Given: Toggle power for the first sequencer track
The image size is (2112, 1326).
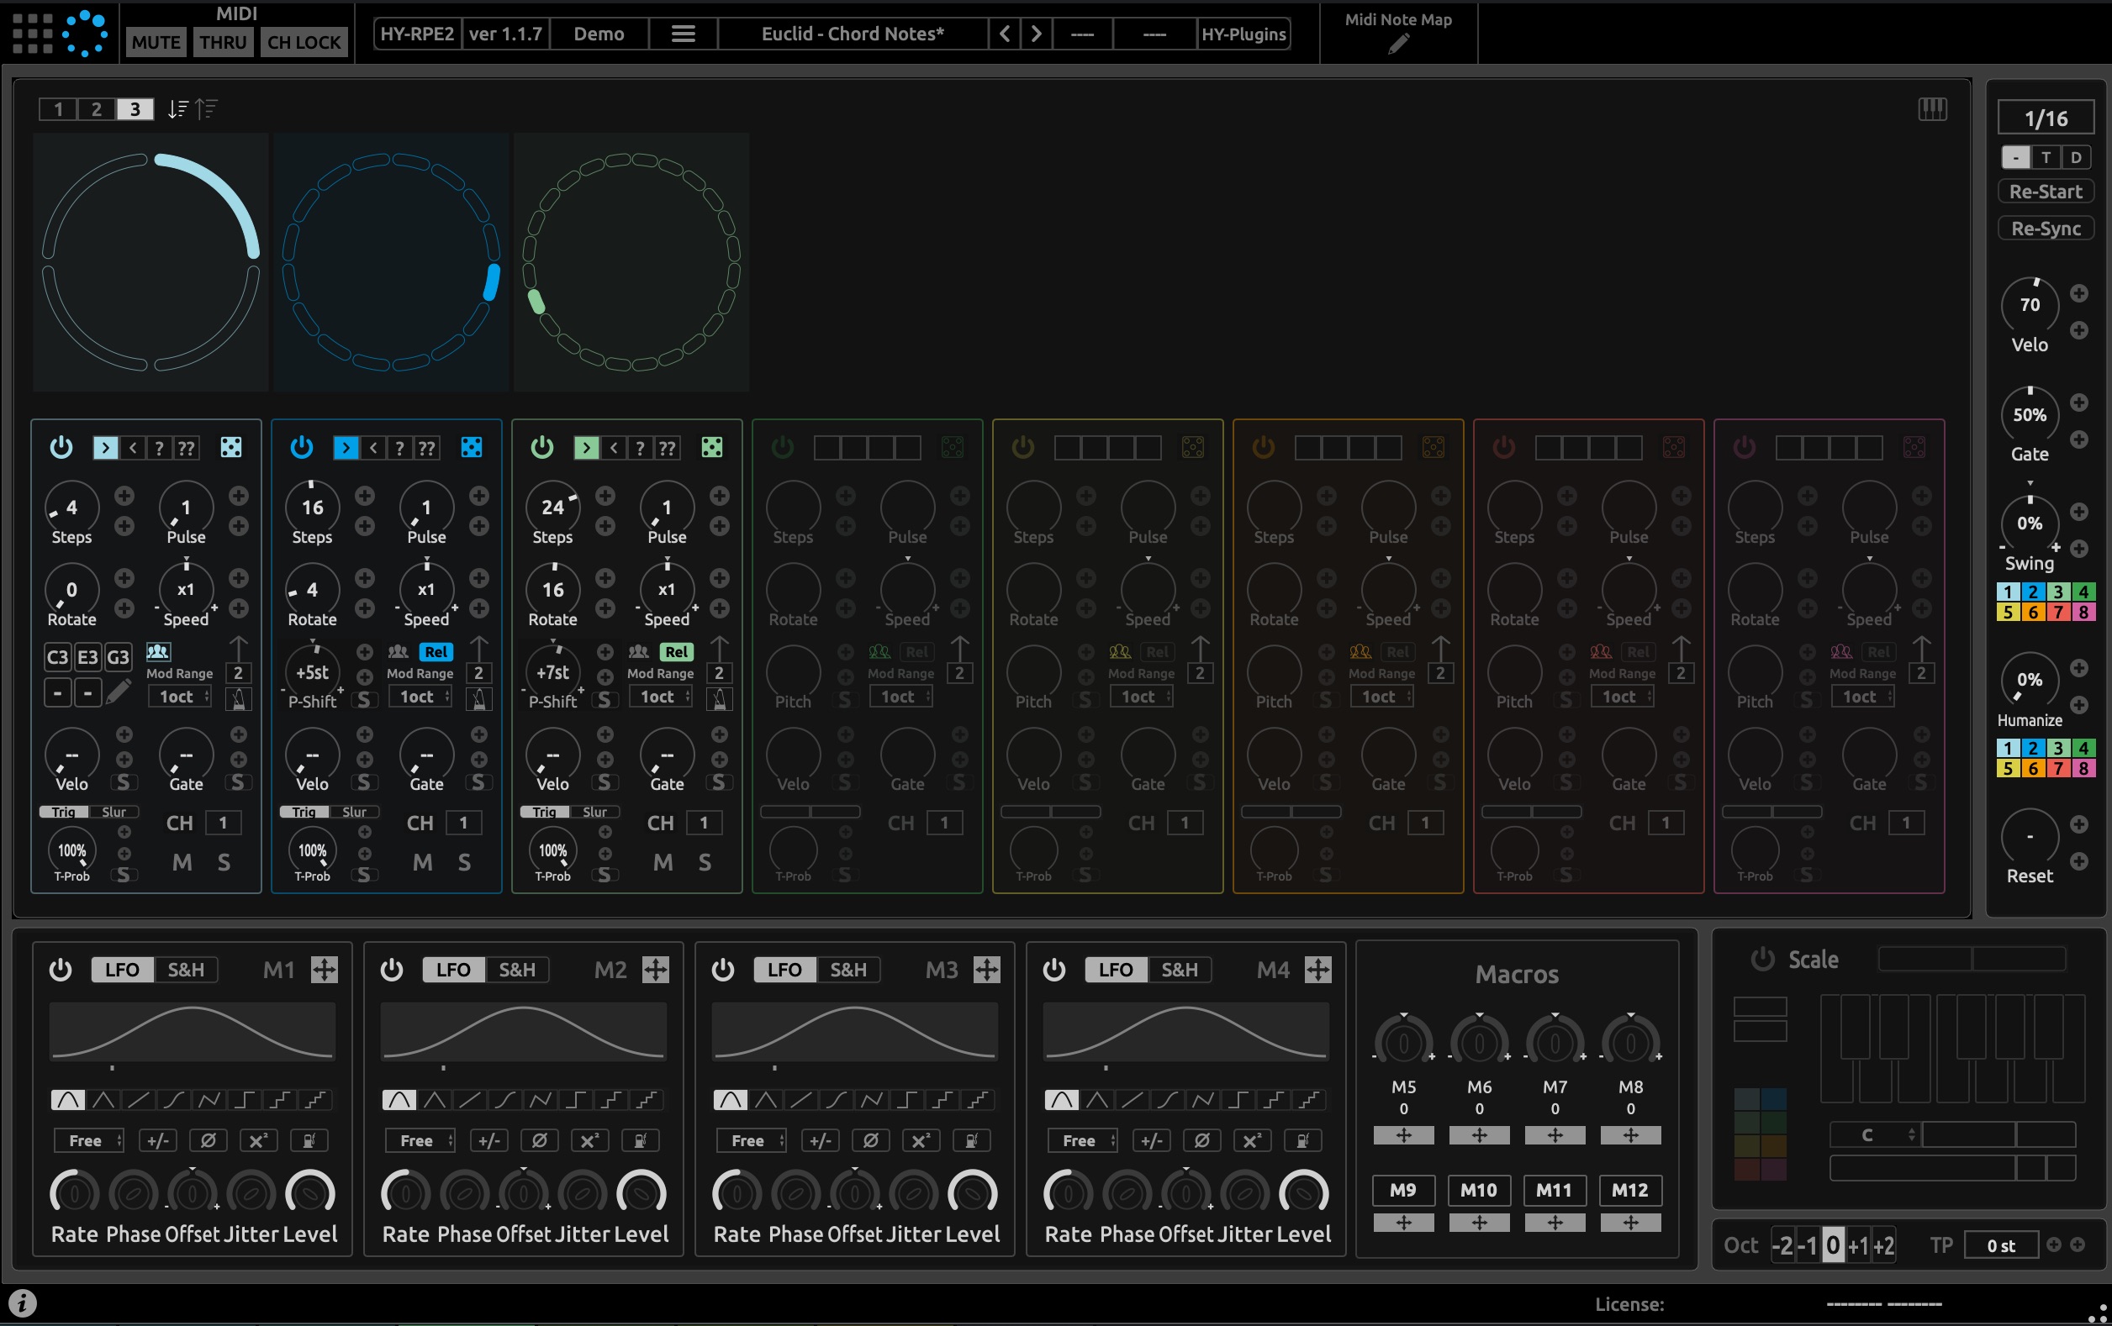Looking at the screenshot, I should pyautogui.click(x=61, y=448).
